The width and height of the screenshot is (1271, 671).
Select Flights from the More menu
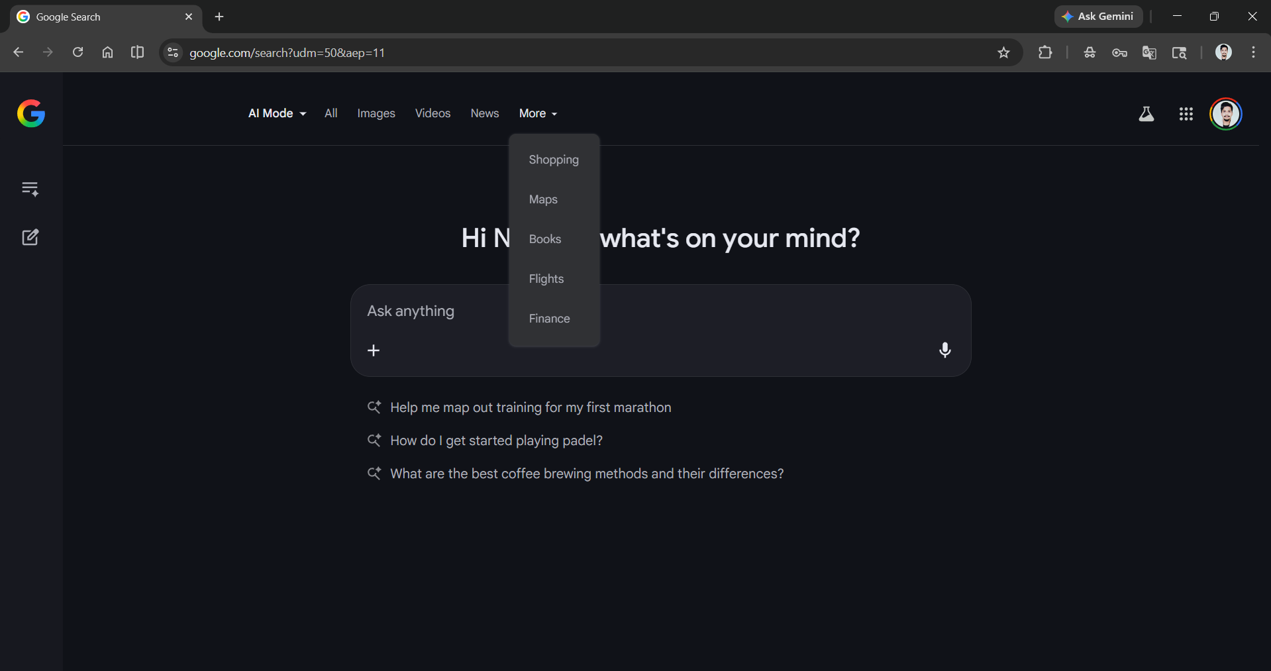point(554,279)
